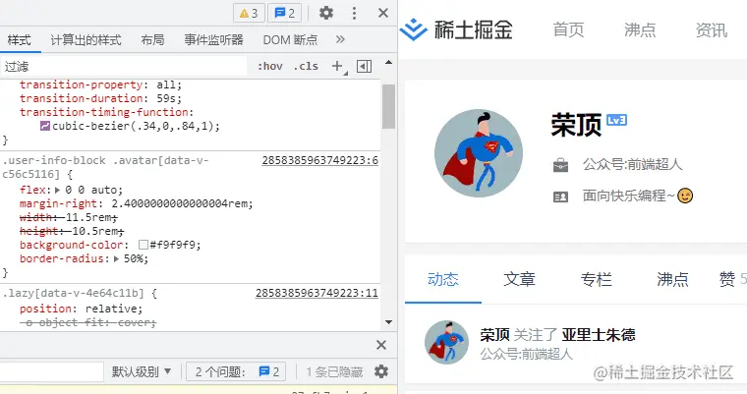Click the small avatar in the activity feed
The width and height of the screenshot is (747, 394).
(x=446, y=343)
